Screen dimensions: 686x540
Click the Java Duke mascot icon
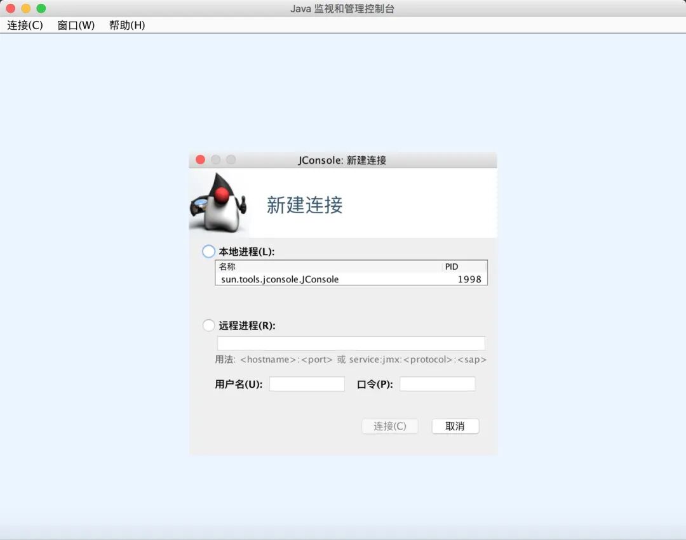[x=219, y=202]
